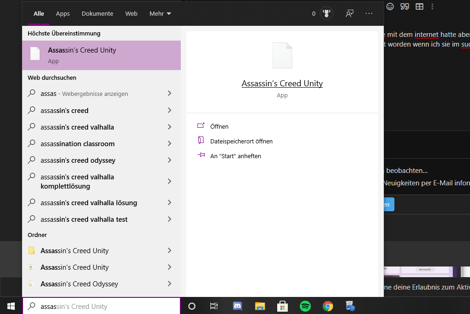Switch to the Web tab
Image resolution: width=470 pixels, height=314 pixels.
[x=131, y=13]
